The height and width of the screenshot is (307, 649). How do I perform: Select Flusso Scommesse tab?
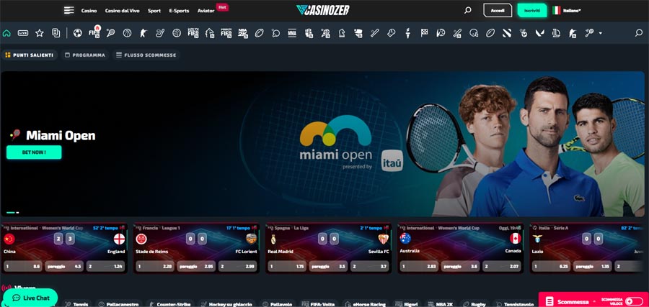pos(146,55)
